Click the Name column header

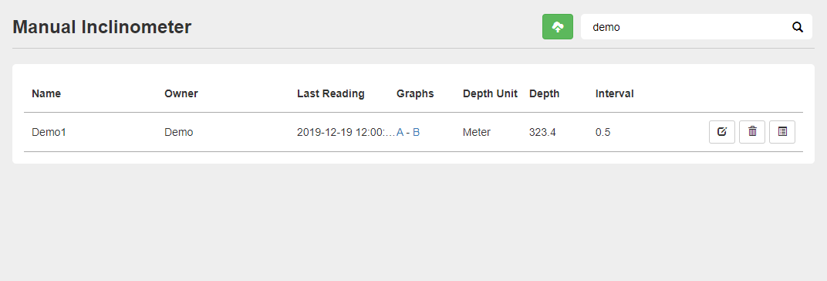46,94
